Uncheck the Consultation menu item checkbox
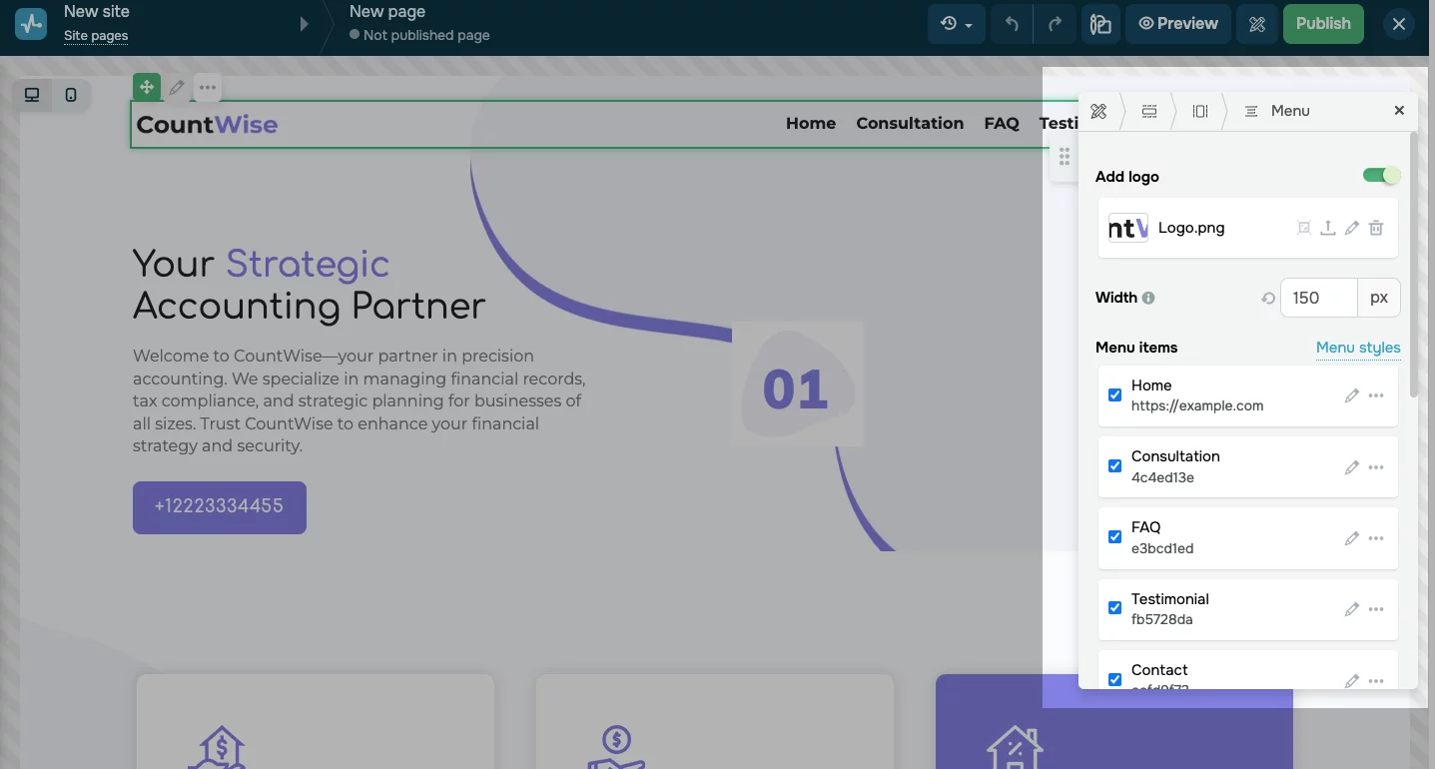 [1115, 465]
